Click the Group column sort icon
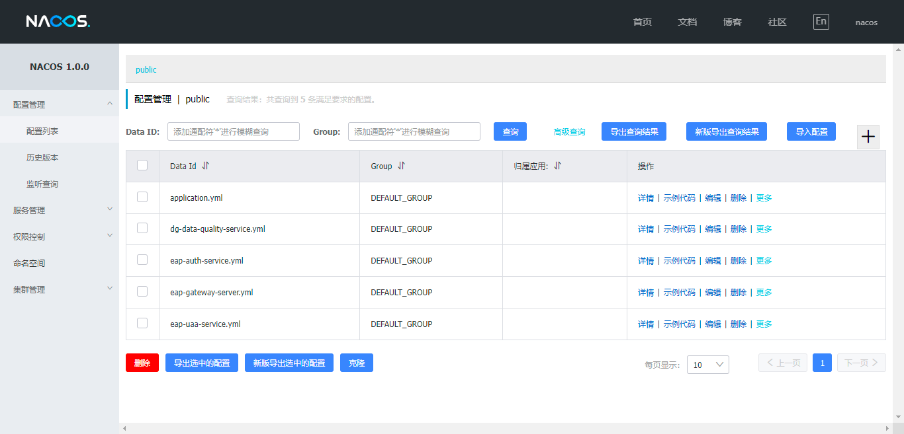The height and width of the screenshot is (434, 904). [401, 166]
